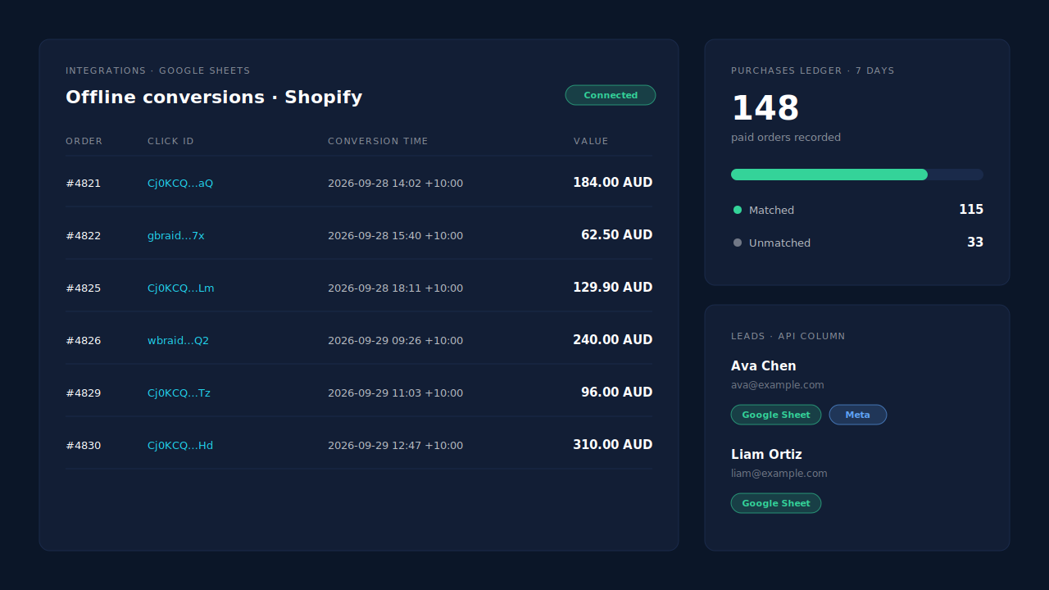Click the CONVERSION TIME column header
This screenshot has height=590, width=1049.
[x=378, y=141]
